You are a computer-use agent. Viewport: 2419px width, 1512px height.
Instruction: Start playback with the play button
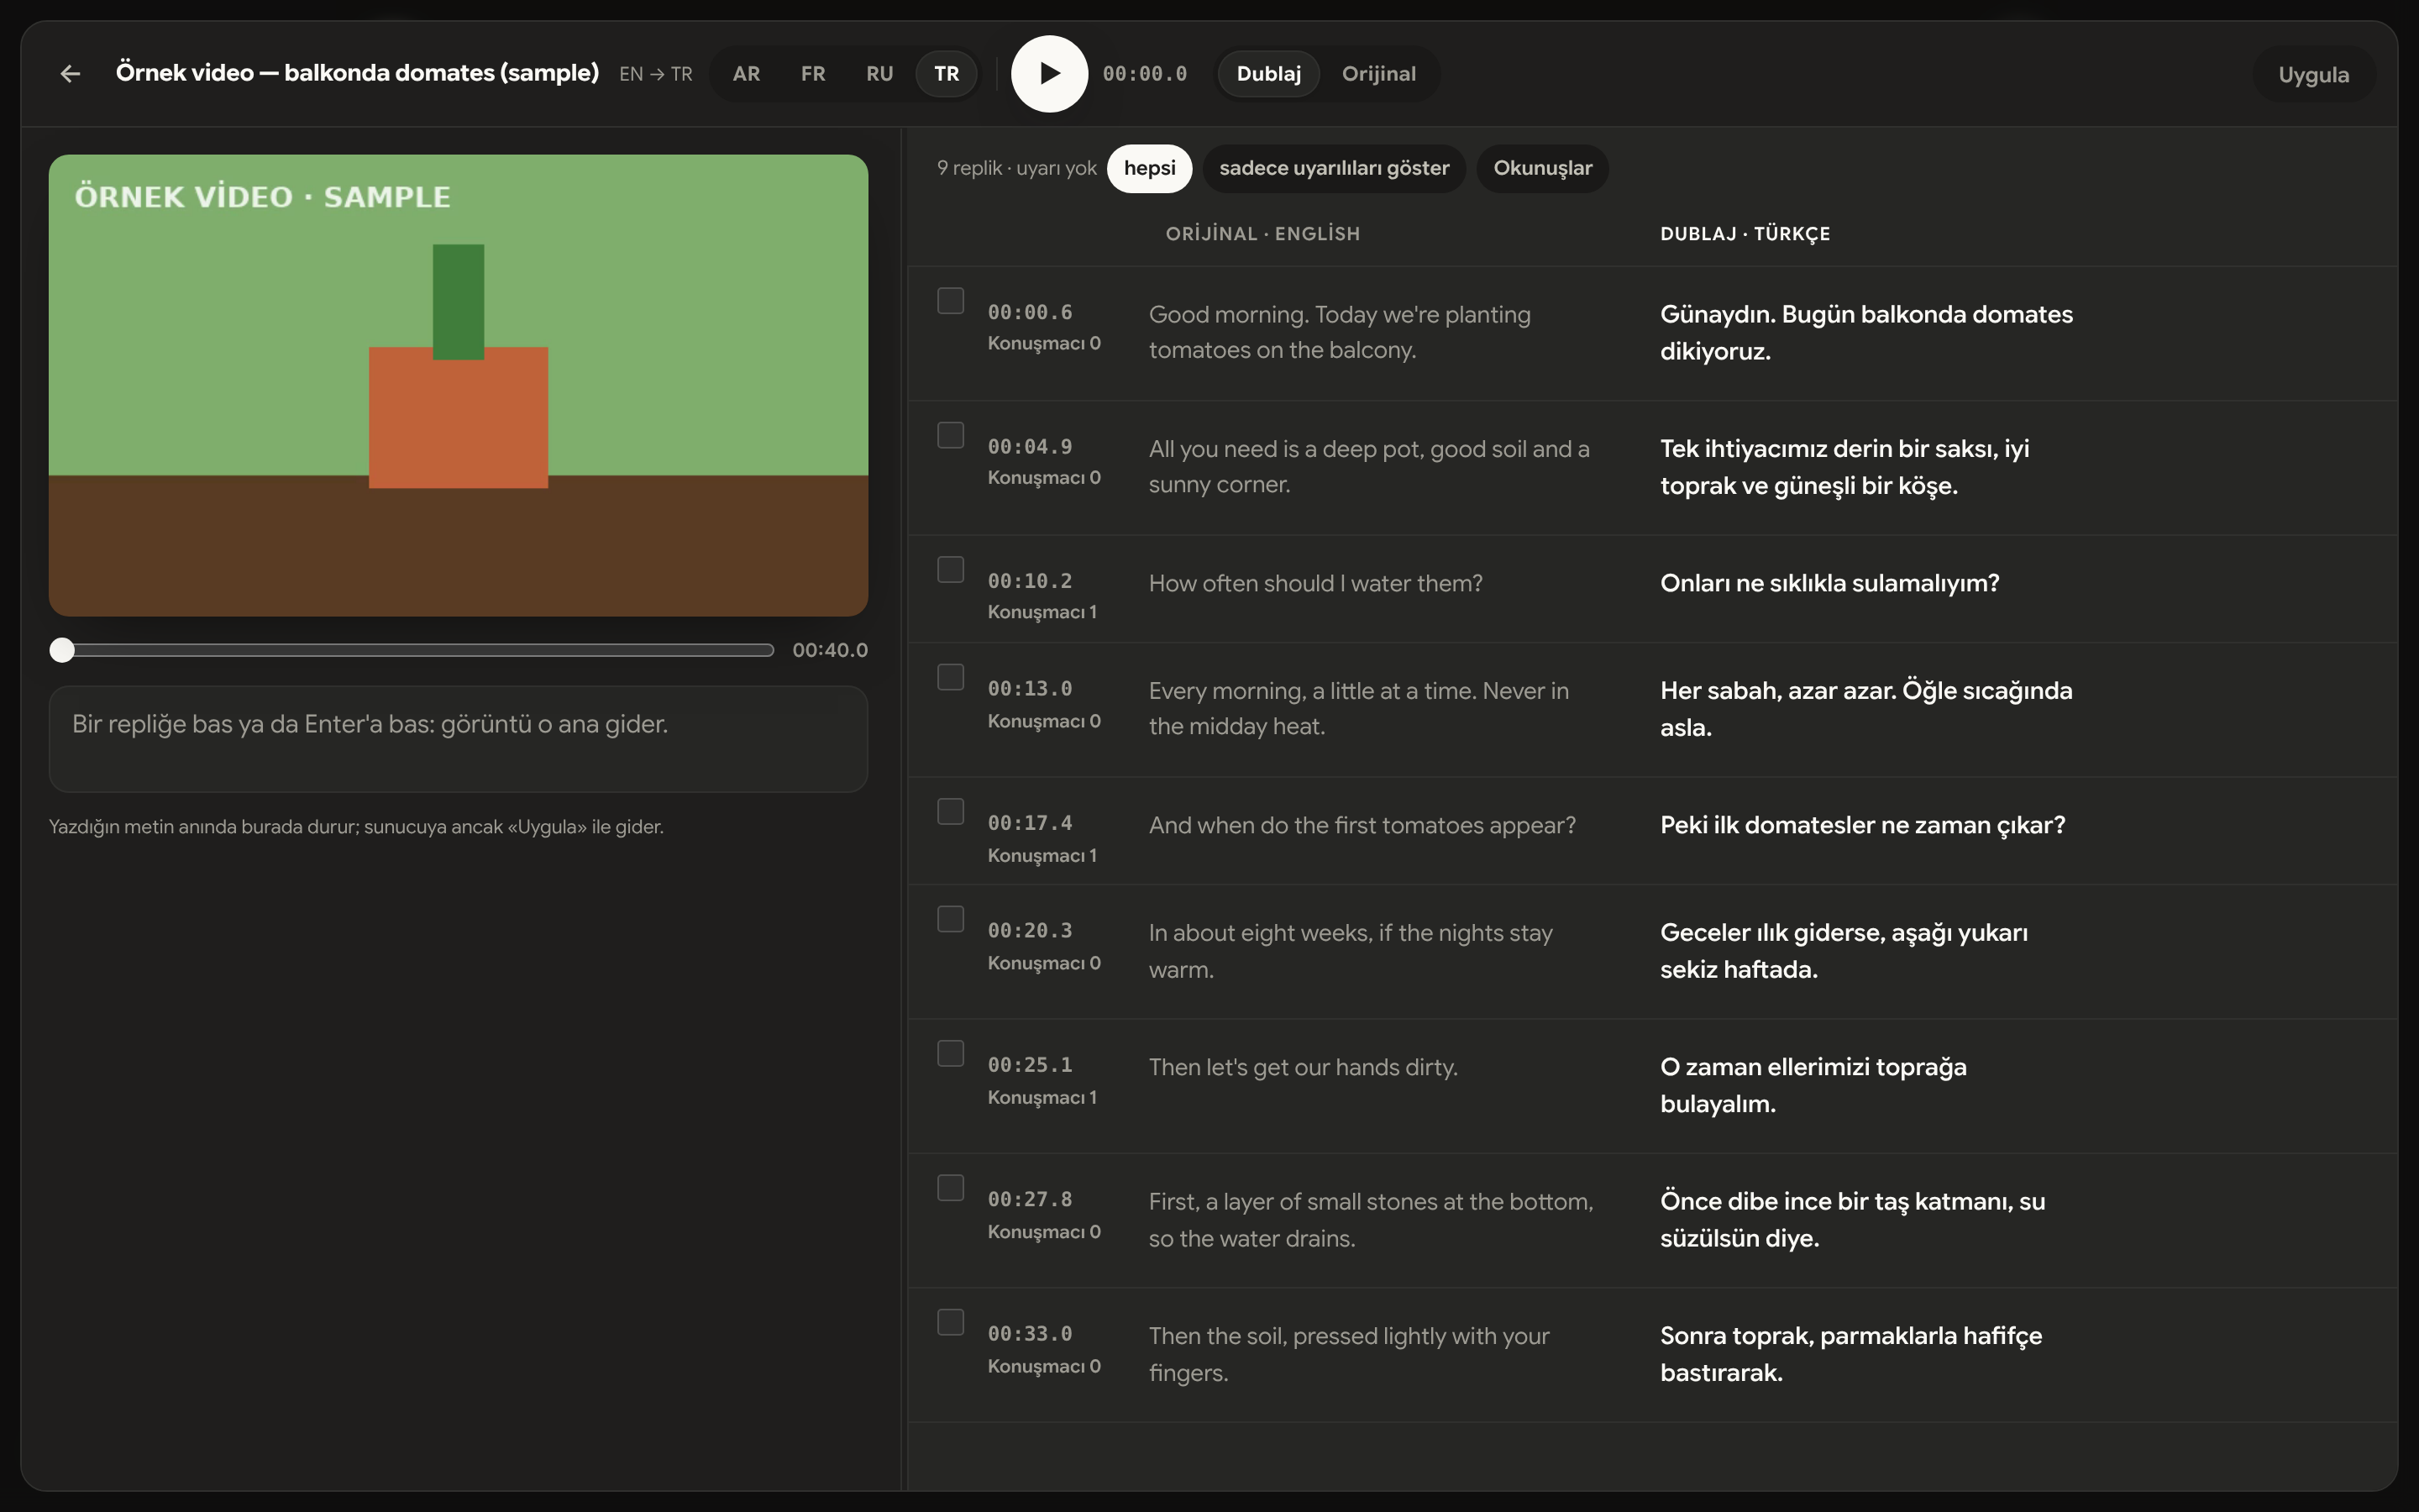pos(1048,74)
